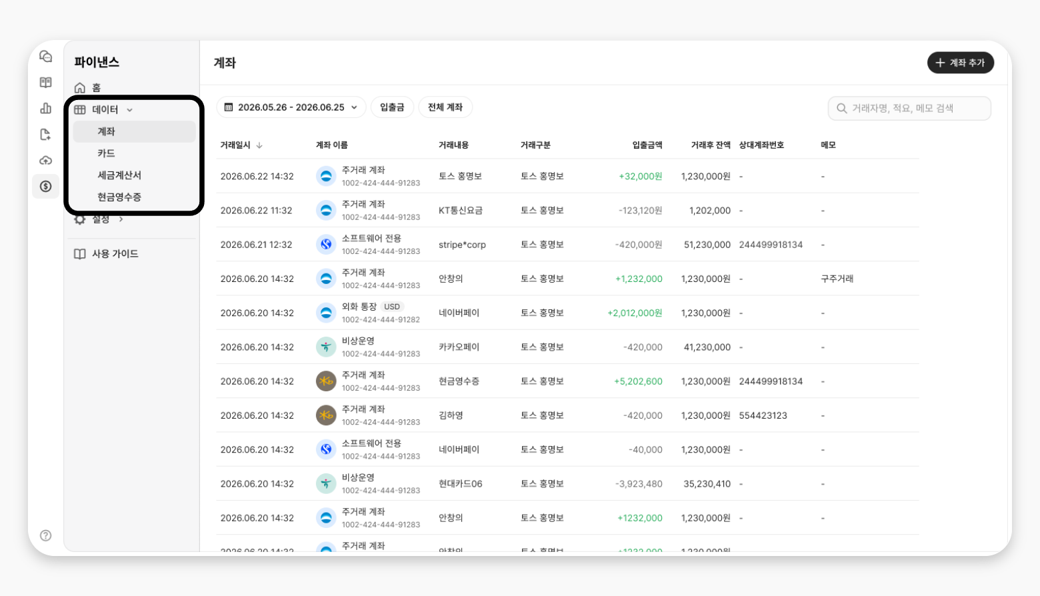The height and width of the screenshot is (596, 1040).
Task: Select 계좌 in the sidebar menu
Action: 134,131
